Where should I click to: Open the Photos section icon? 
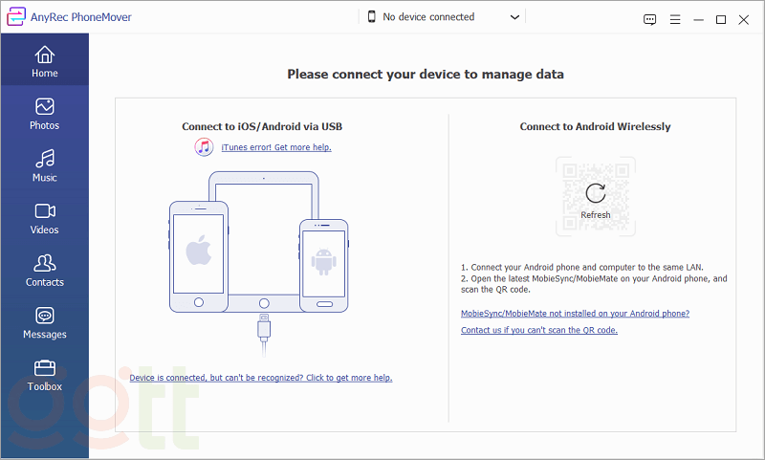(44, 106)
